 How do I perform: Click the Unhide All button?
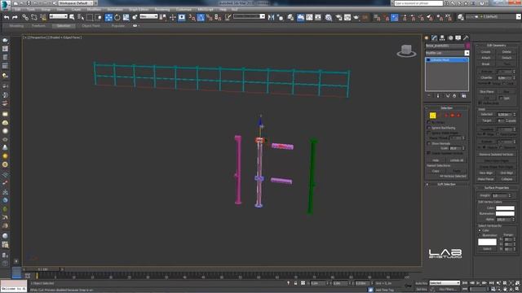457,160
